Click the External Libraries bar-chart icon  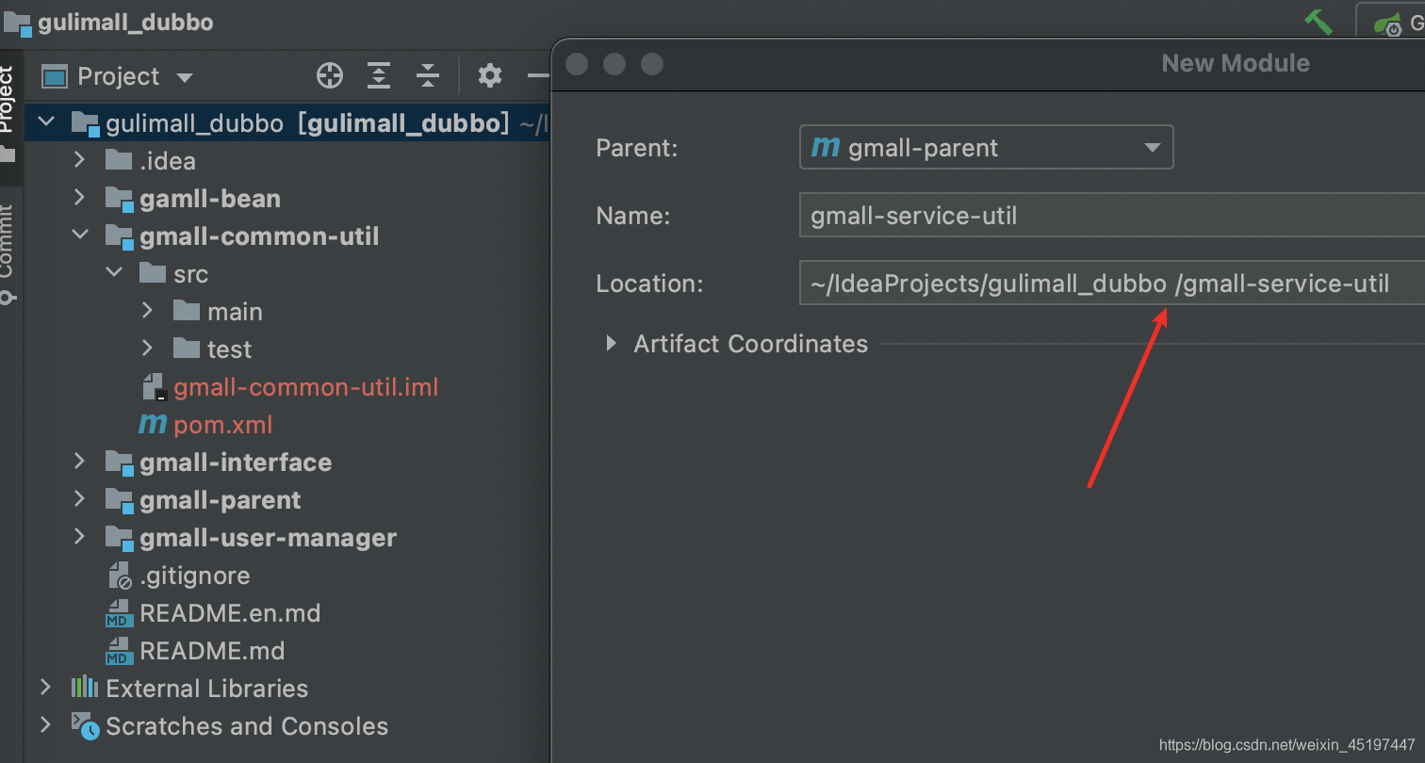point(85,687)
